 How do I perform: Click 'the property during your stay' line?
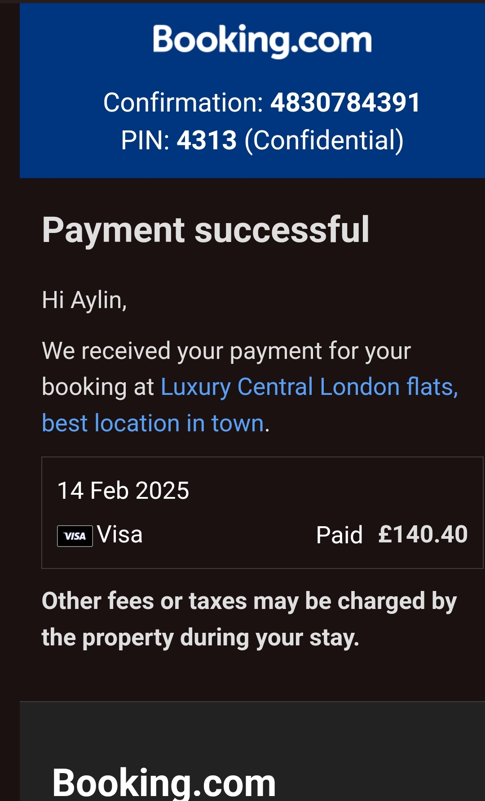[x=200, y=638]
